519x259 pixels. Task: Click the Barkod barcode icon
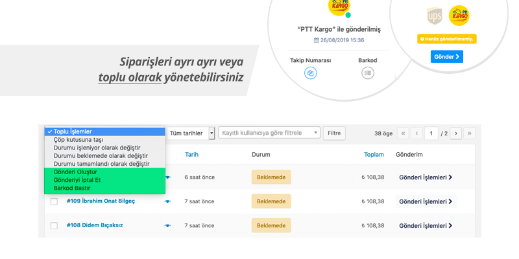click(x=368, y=73)
